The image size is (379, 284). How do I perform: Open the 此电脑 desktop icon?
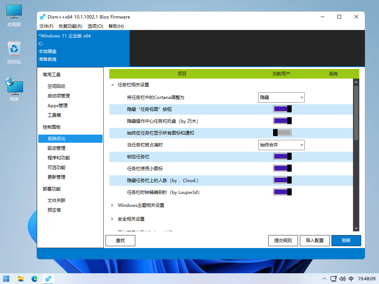point(14,15)
